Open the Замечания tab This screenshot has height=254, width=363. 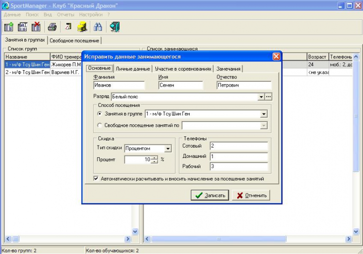tap(228, 69)
